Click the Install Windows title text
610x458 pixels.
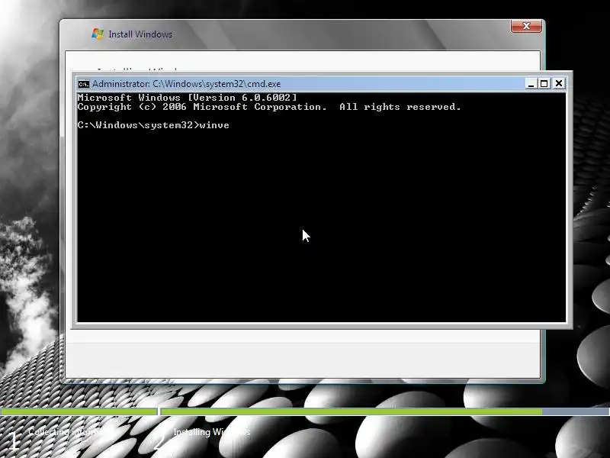tap(140, 34)
